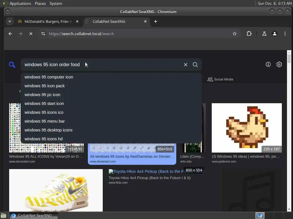Open Lilies (Corey... artic.edu result
Viewport: 293px width, 219px height.
coord(193,157)
